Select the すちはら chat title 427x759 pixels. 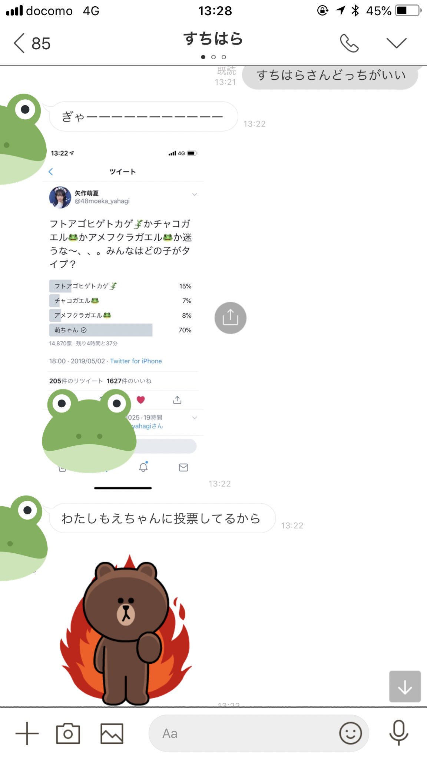tap(213, 39)
